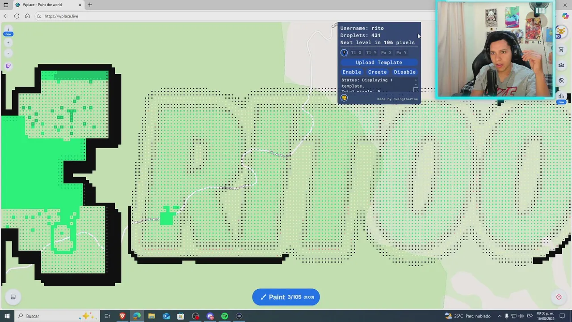Click the Paint 3/105 button
Screen dimensions: 572x322
click(x=286, y=297)
